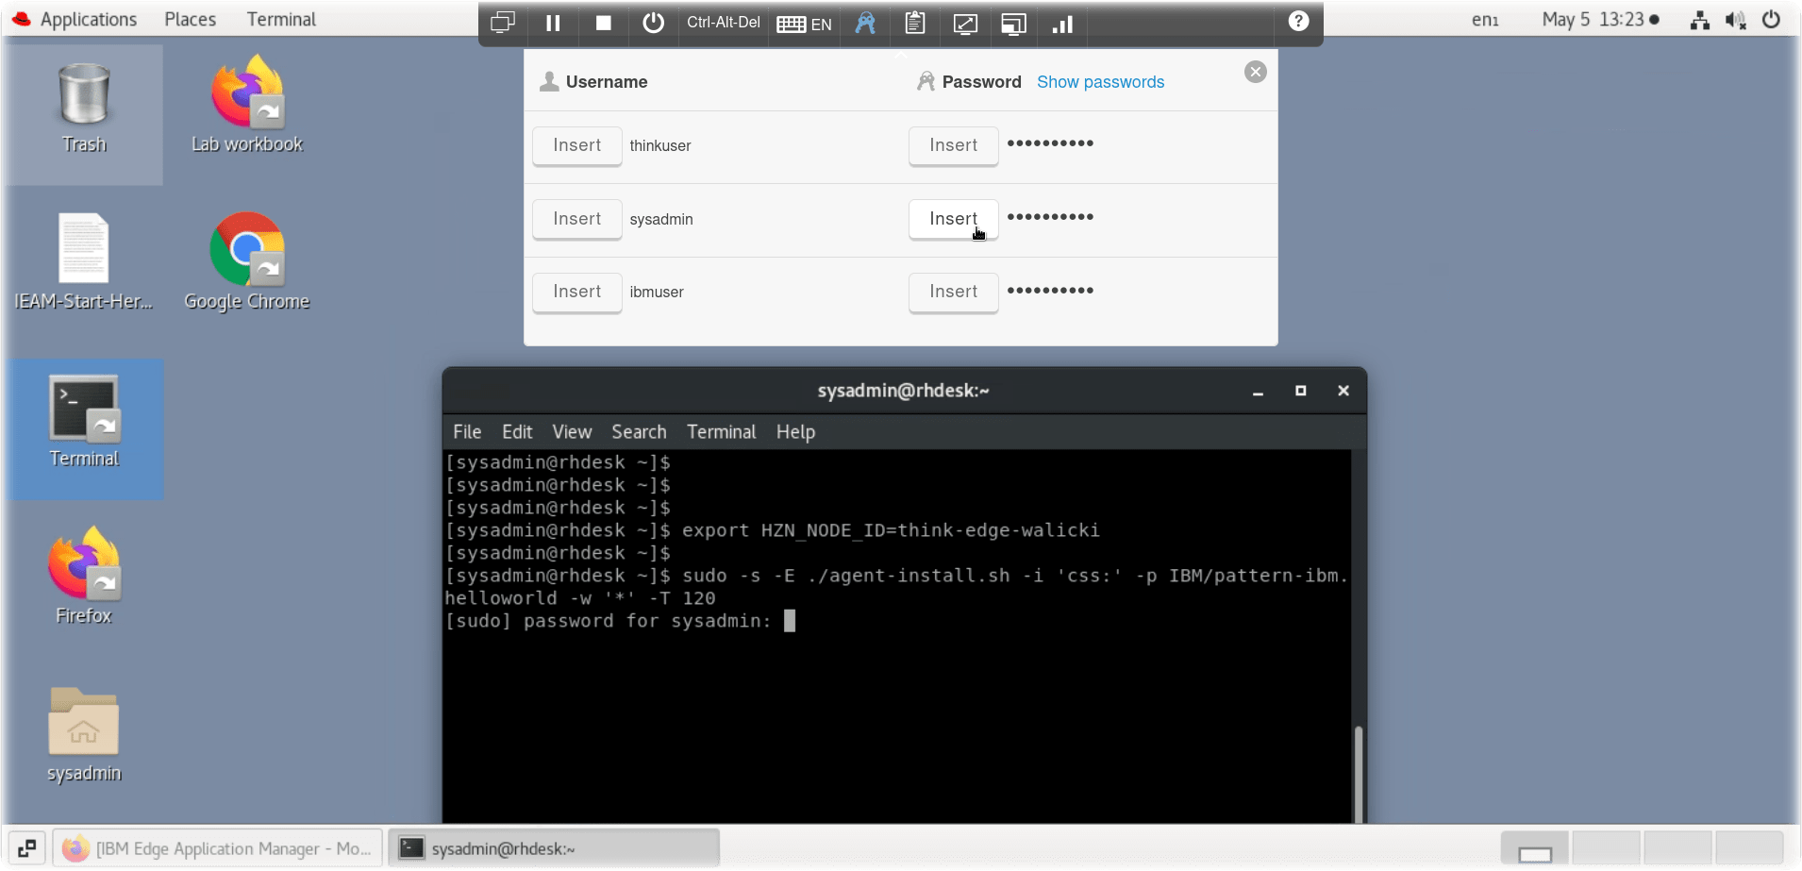Close the sysadmin@rhdesk terminal window
The width and height of the screenshot is (1802, 871).
(x=1343, y=391)
